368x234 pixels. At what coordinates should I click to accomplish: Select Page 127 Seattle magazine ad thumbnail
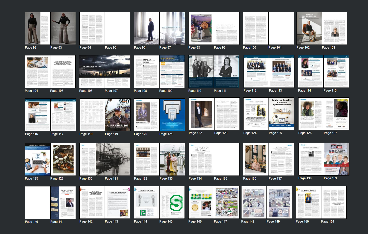(336, 114)
